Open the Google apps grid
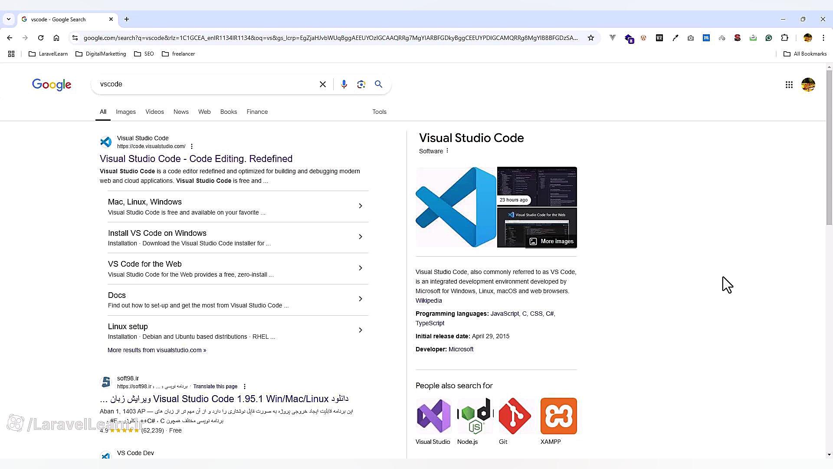The height and width of the screenshot is (469, 833). tap(789, 85)
